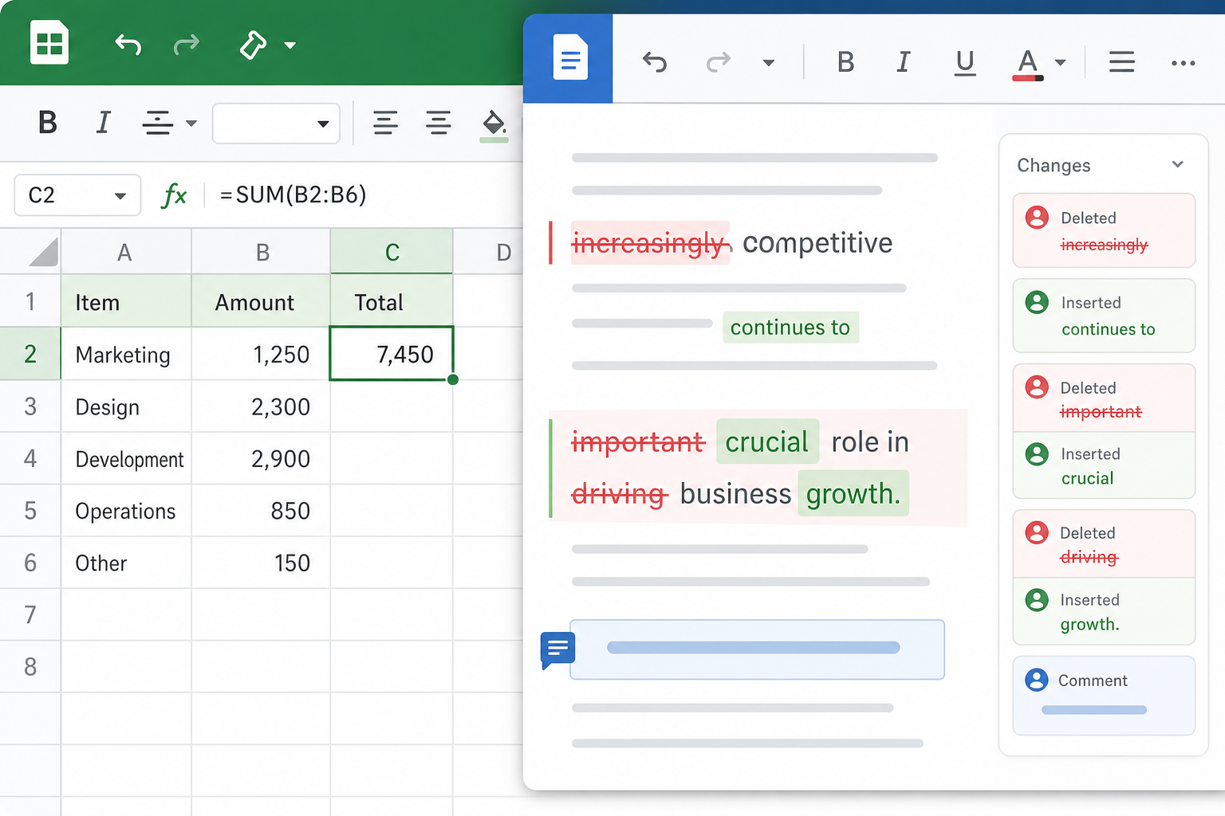Apply the red text color in document
This screenshot has height=816, width=1225.
coord(1028,64)
